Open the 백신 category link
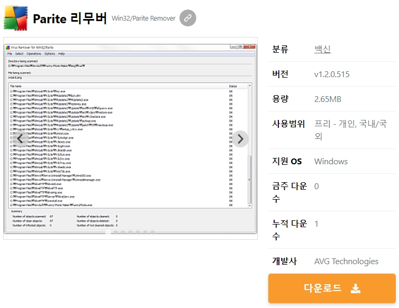 [x=322, y=49]
